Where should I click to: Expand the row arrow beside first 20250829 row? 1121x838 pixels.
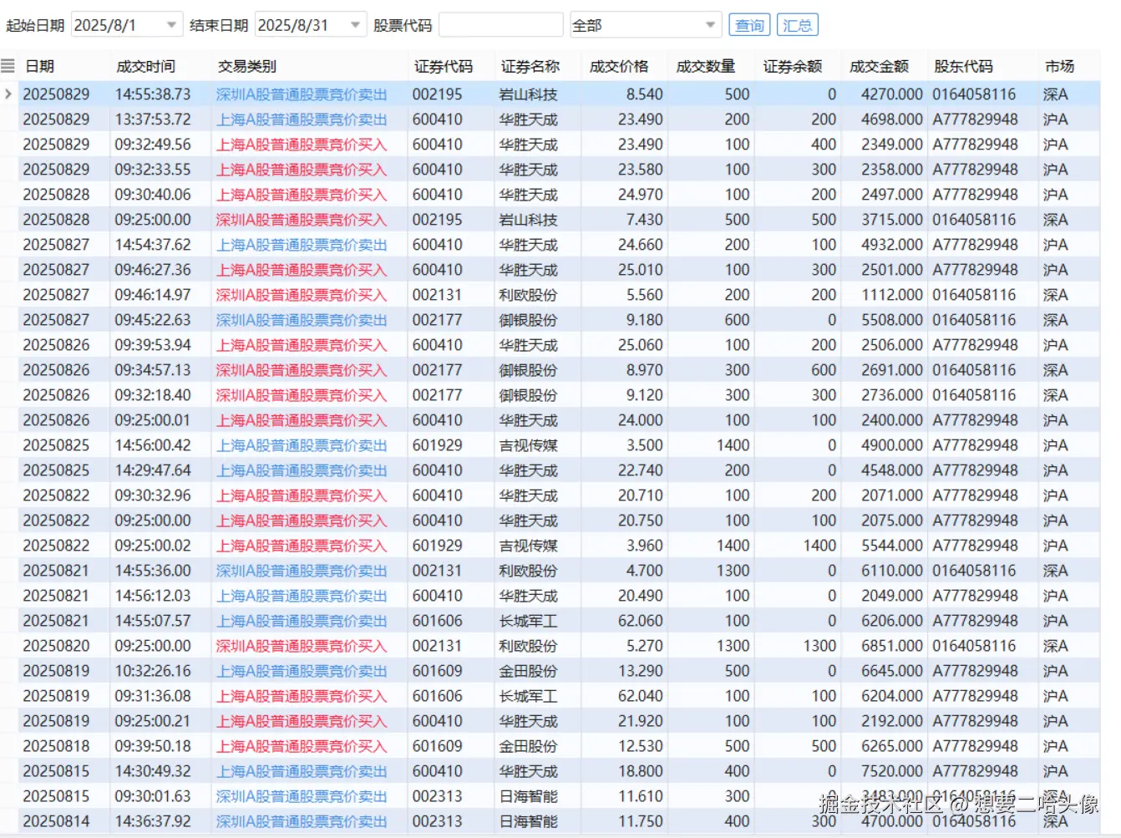pyautogui.click(x=8, y=94)
